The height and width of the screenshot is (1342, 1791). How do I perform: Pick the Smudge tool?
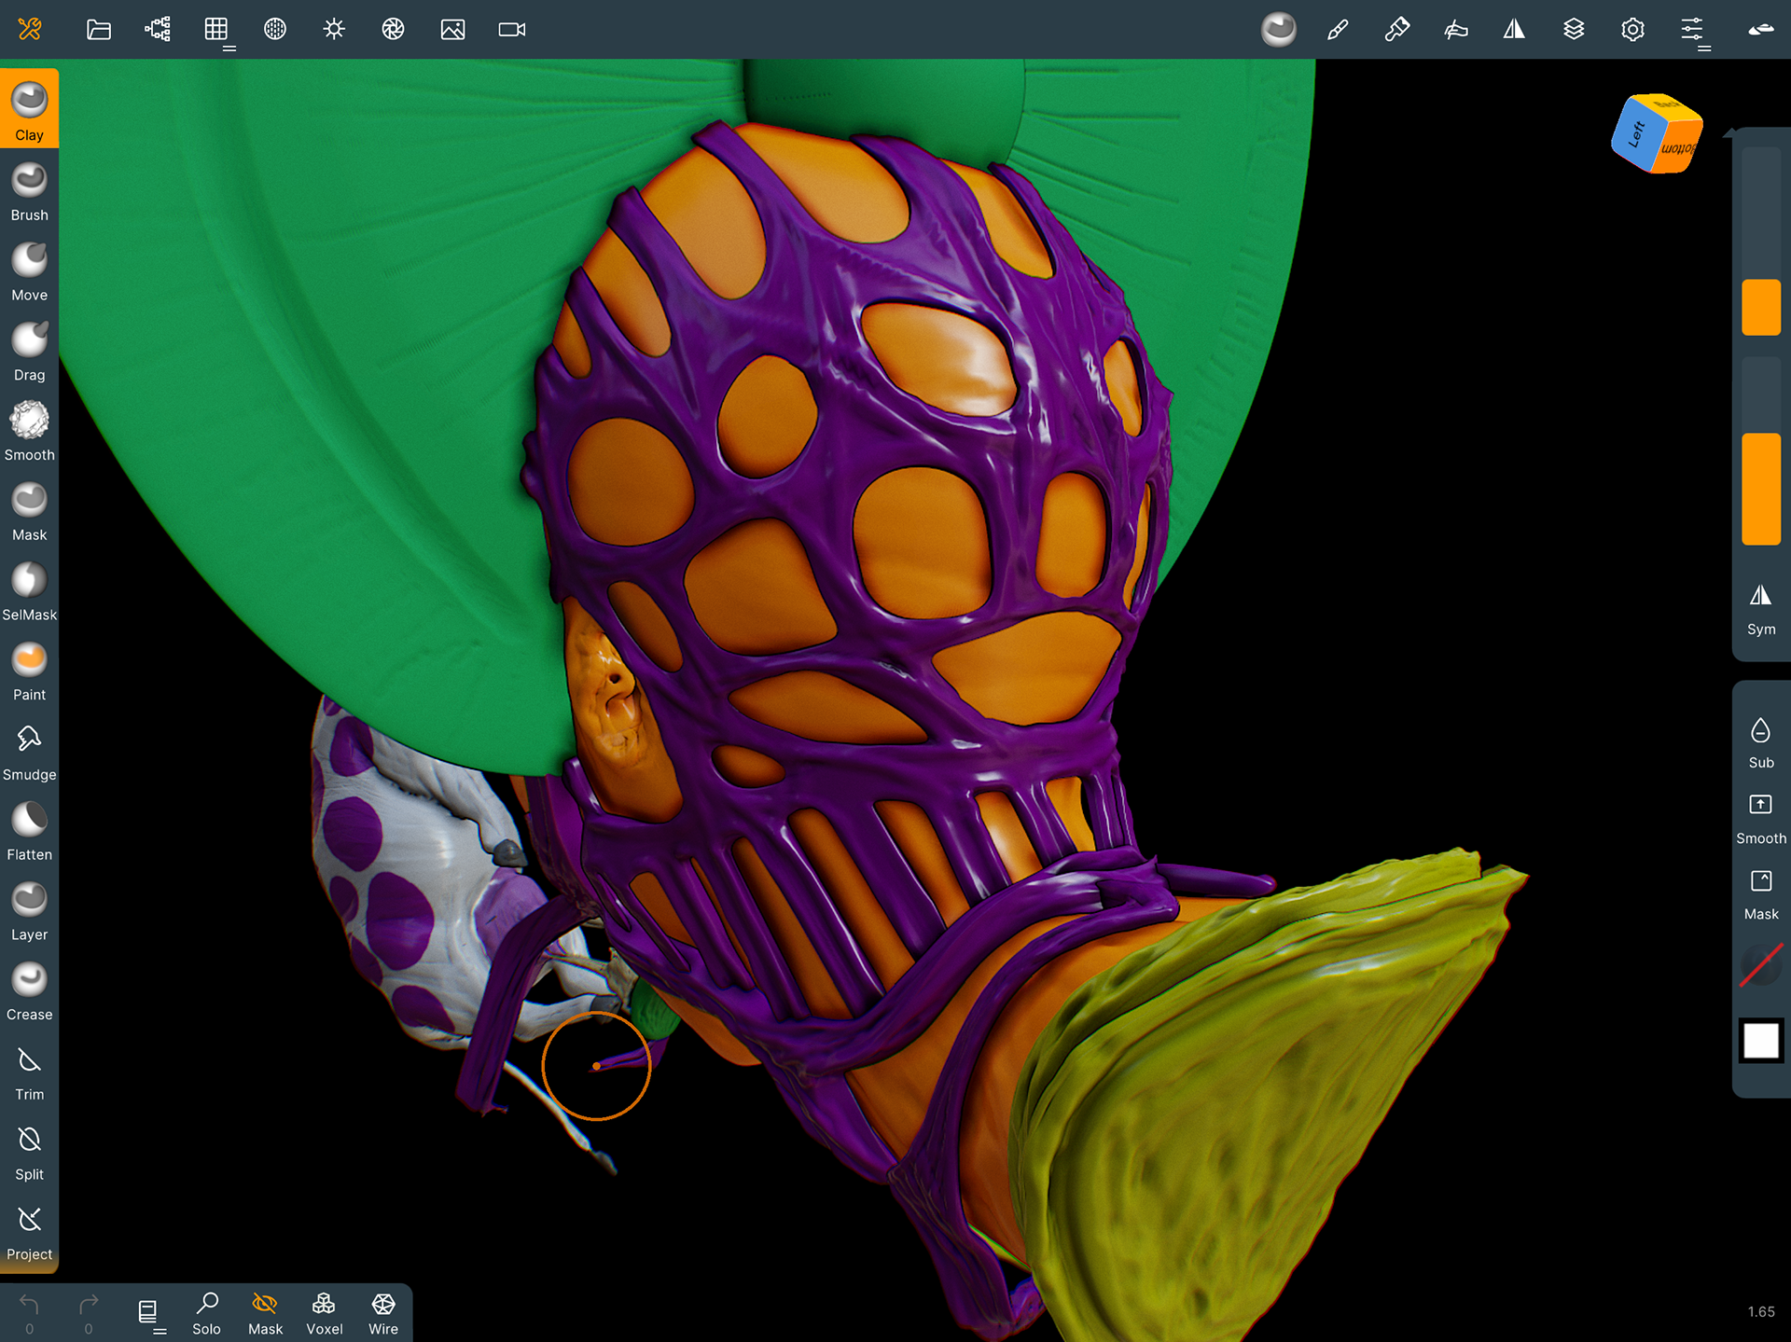tap(29, 751)
